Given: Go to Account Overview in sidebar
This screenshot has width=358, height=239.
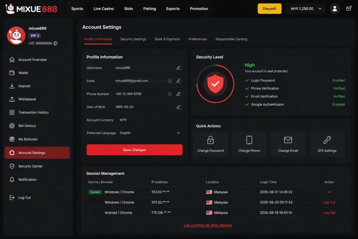Looking at the screenshot, I should pyautogui.click(x=37, y=59).
